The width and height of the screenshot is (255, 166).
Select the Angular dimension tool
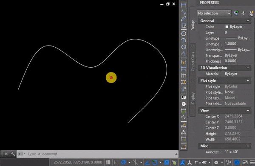(184, 54)
